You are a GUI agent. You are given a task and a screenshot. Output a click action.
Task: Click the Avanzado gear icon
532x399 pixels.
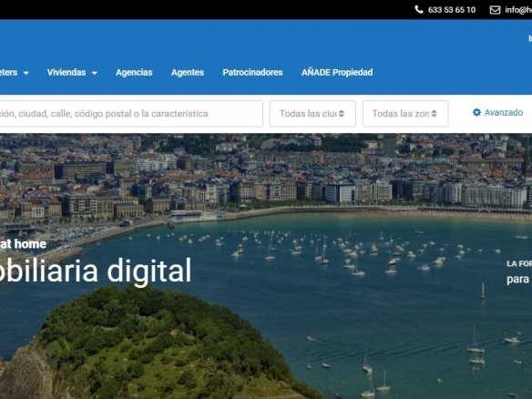476,112
